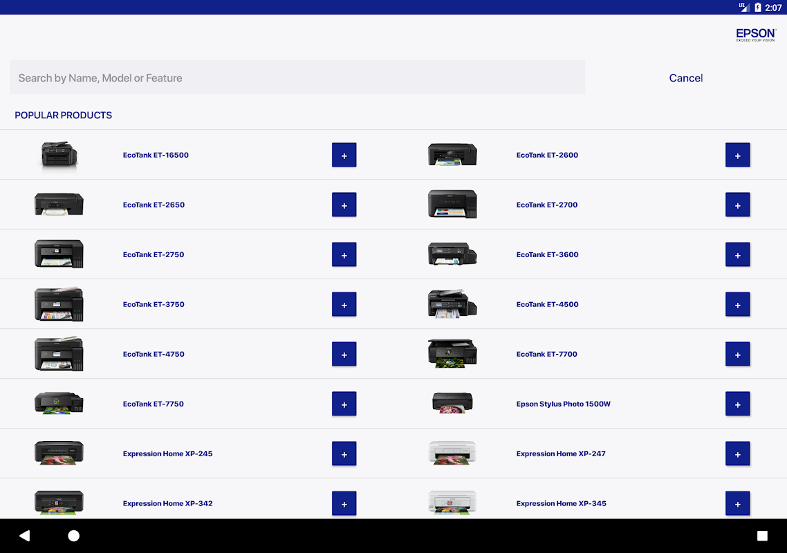
Task: Select the Expression Home XP-342 name
Action: pyautogui.click(x=167, y=503)
